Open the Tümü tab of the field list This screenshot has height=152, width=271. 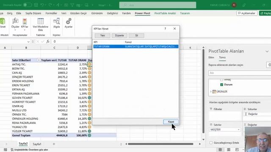(222, 57)
